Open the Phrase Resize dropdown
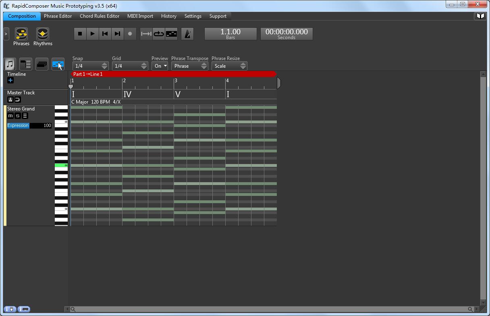Viewport: 490px width, 316px height. tap(229, 66)
